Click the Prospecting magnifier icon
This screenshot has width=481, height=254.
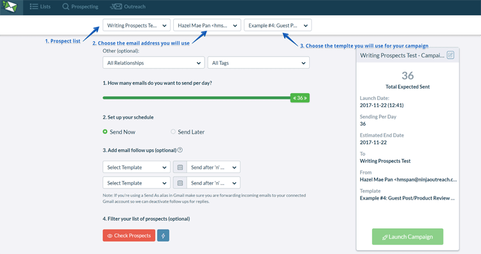click(65, 6)
